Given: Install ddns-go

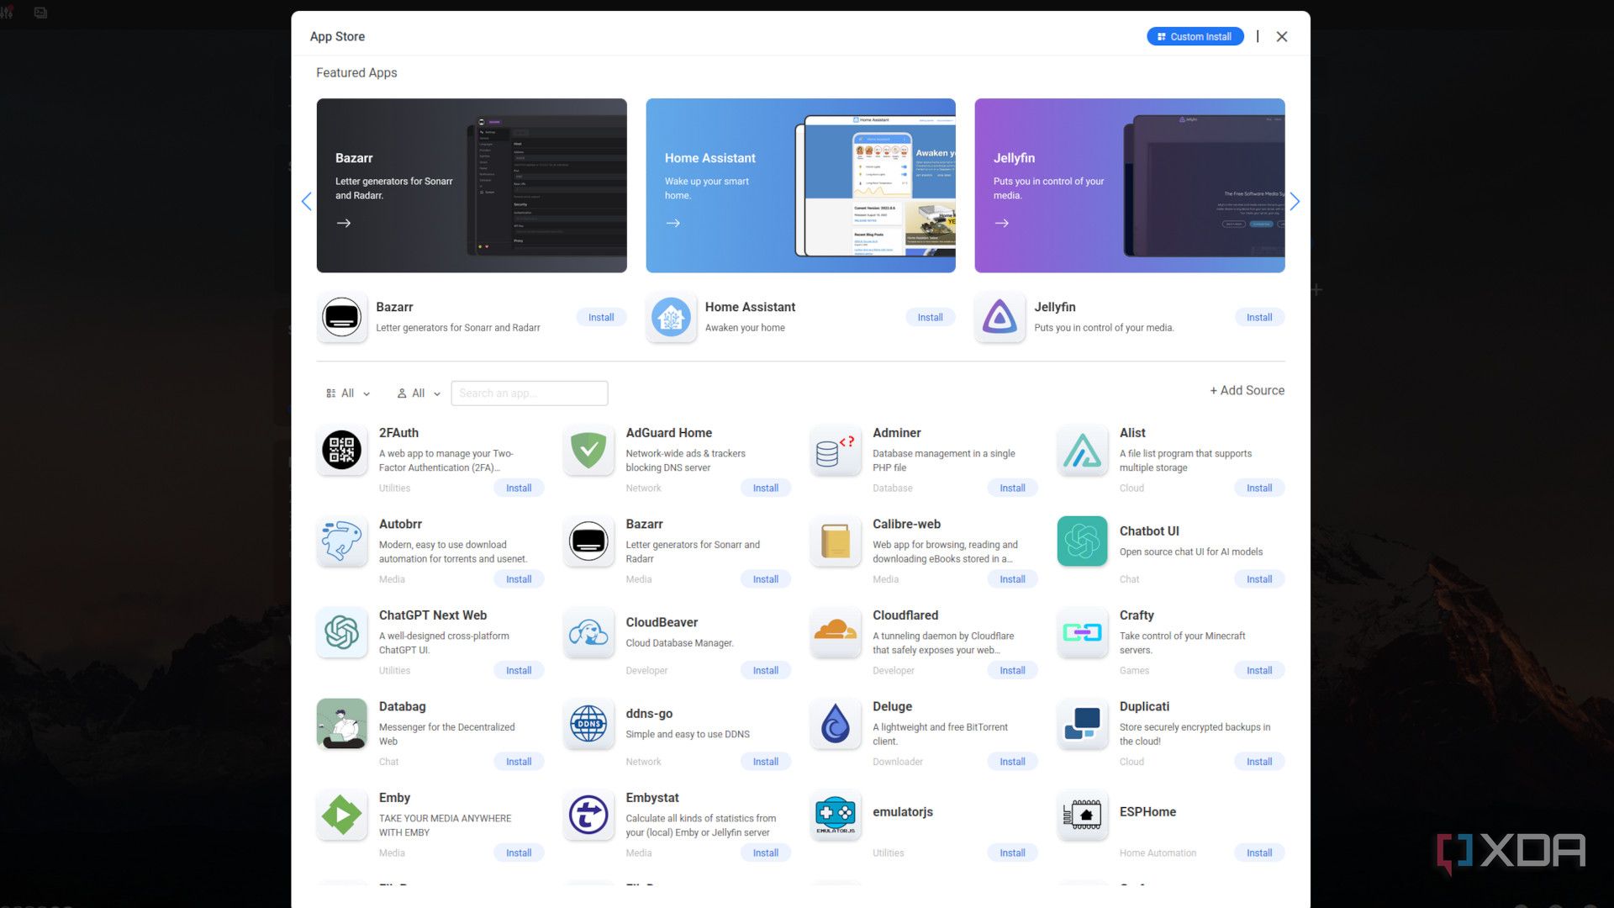Looking at the screenshot, I should coord(766,762).
